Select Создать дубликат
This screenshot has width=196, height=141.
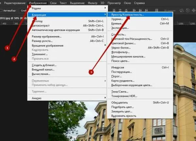pyautogui.click(x=67, y=65)
